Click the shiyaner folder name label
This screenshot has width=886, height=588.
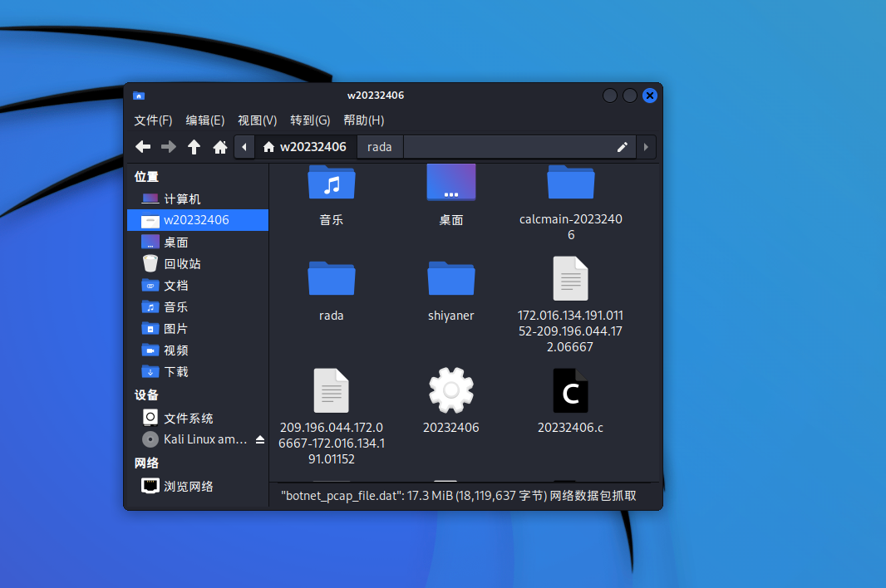[451, 316]
